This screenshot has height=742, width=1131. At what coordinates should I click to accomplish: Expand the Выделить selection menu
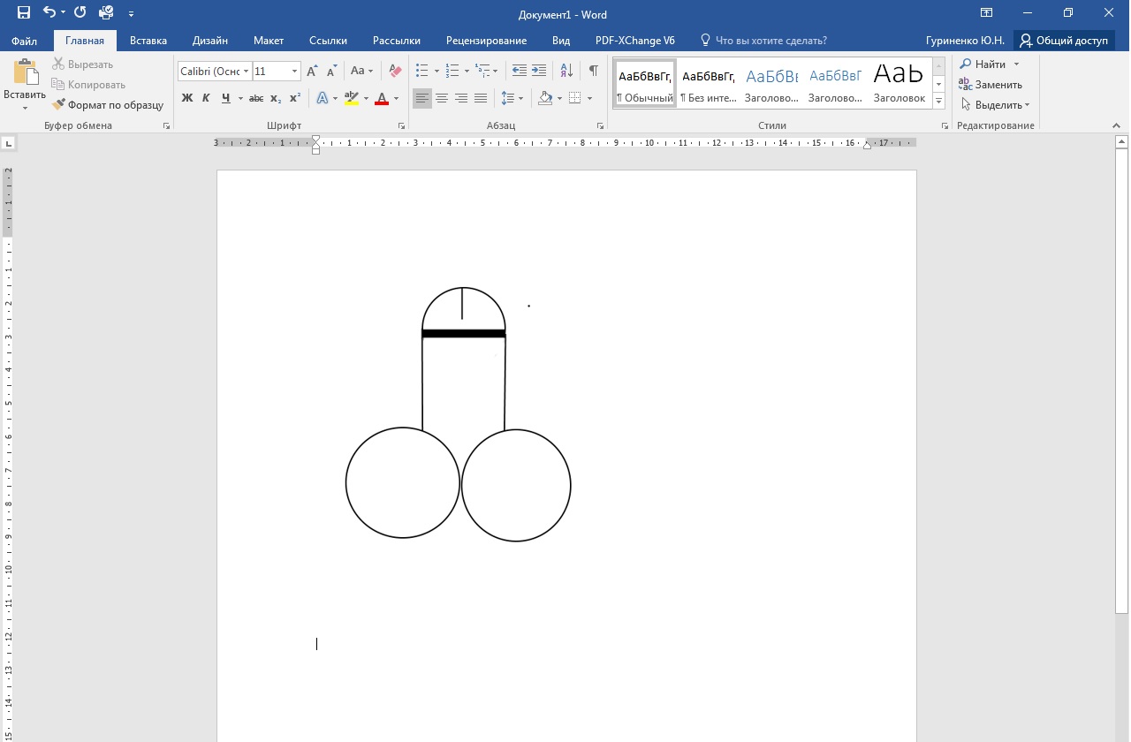pyautogui.click(x=1028, y=105)
